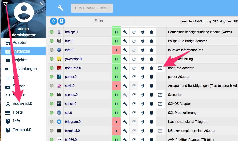Screen dimensions: 238x141
Task: Open settings wrench for sonos.0
Action: 125,104
